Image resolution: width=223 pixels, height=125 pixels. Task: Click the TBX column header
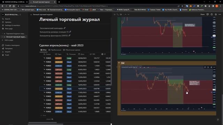click(92, 54)
